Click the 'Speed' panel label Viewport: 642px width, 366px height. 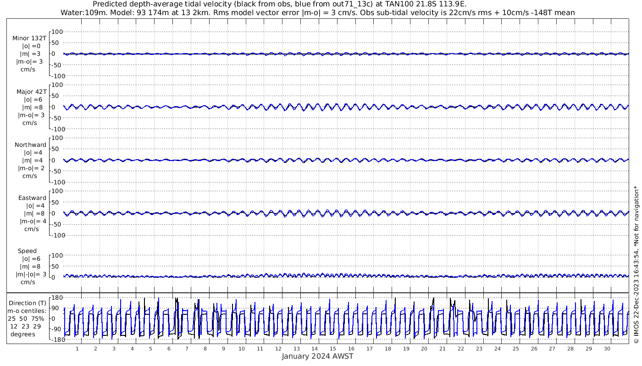click(x=28, y=251)
